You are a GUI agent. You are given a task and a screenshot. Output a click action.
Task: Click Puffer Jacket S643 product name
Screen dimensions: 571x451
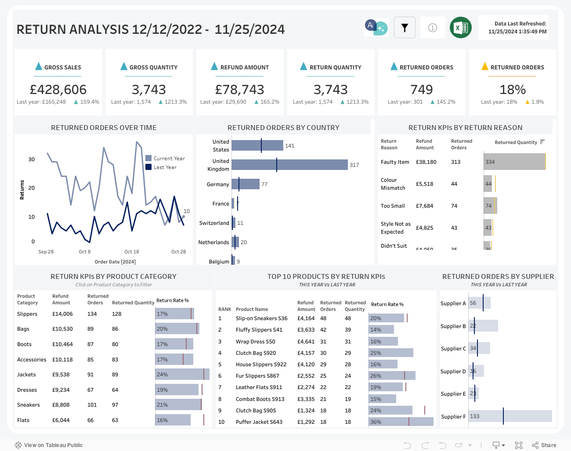coord(259,422)
